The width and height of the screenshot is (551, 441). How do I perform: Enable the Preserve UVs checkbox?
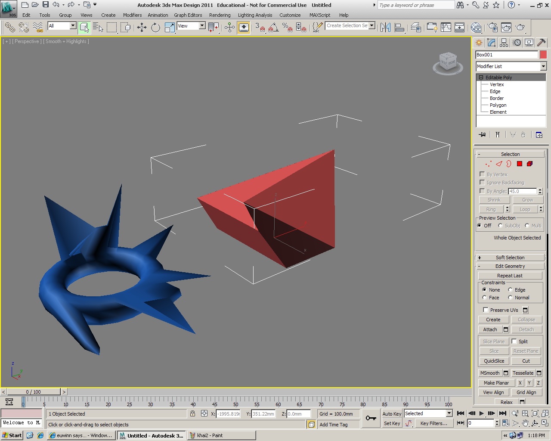point(486,310)
